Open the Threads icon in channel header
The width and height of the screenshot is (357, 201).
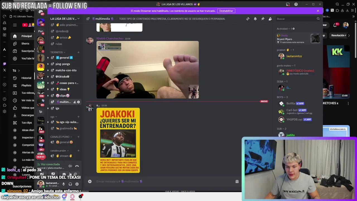[248, 19]
